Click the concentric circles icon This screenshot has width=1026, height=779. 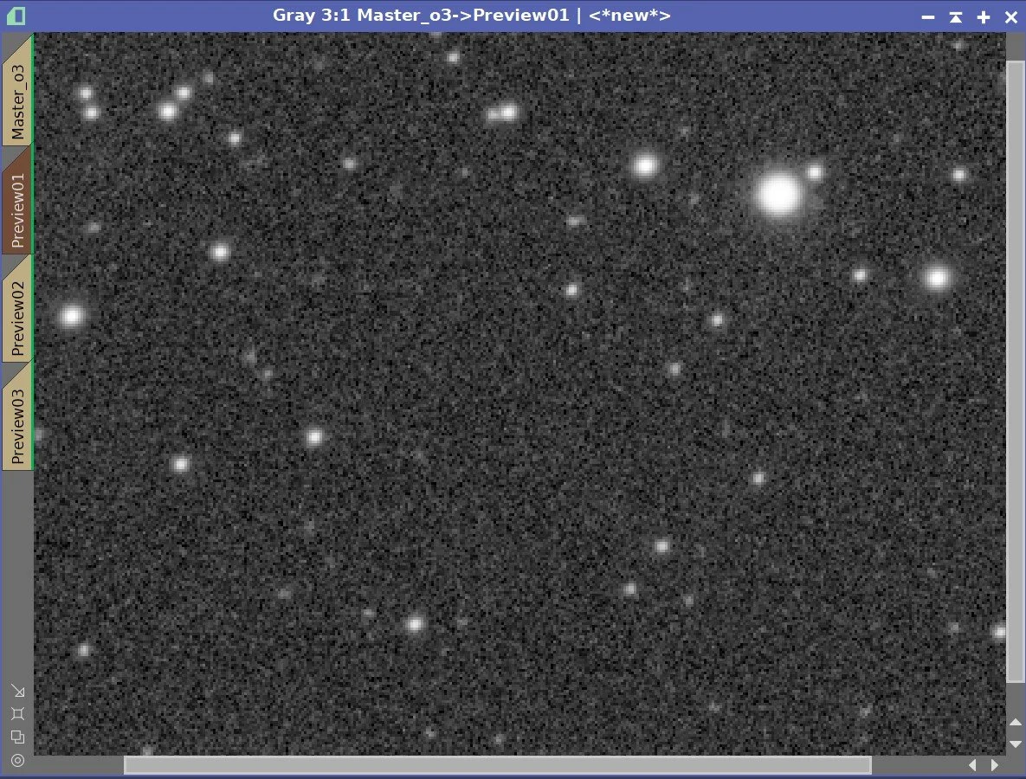point(17,760)
